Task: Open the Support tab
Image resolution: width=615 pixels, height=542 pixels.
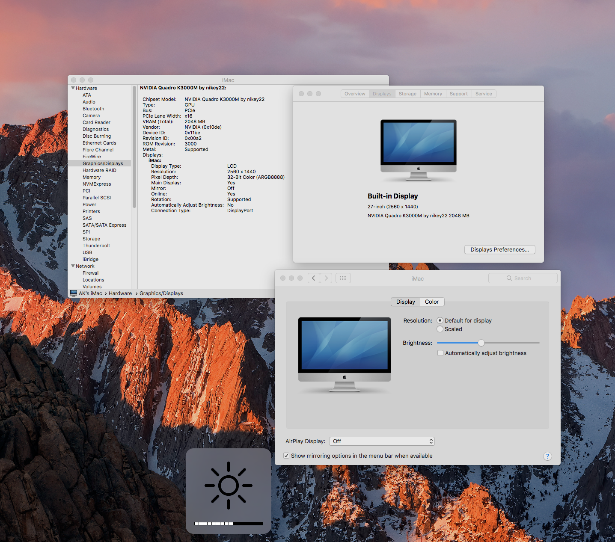Action: [x=459, y=94]
